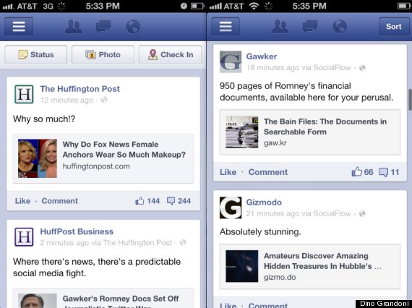Tap the Check In button
This screenshot has width=412, height=308.
click(171, 55)
